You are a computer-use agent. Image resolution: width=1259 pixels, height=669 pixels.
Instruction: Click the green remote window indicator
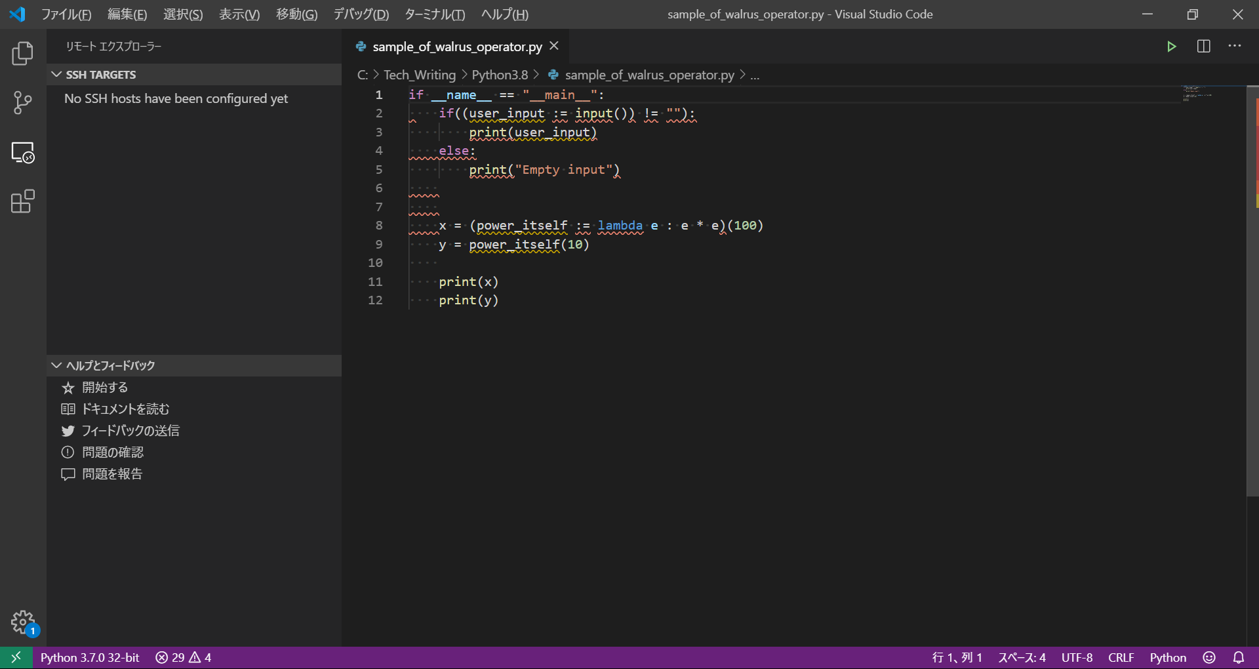[16, 657]
